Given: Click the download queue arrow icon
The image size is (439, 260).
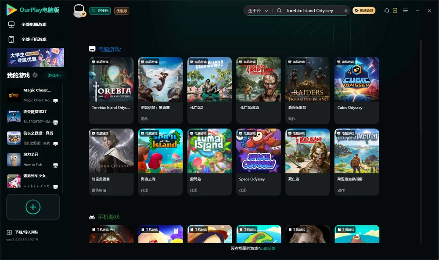Looking at the screenshot, I should pos(9,232).
